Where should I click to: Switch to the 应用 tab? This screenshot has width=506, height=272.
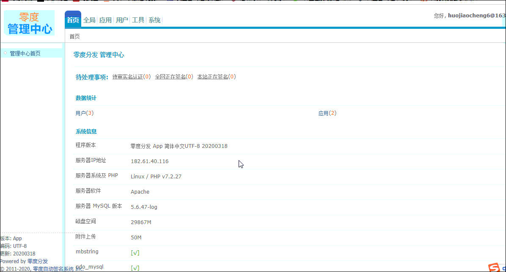105,20
